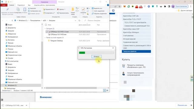
Task: Click Показать все in downloads bar
Action: pos(182,105)
